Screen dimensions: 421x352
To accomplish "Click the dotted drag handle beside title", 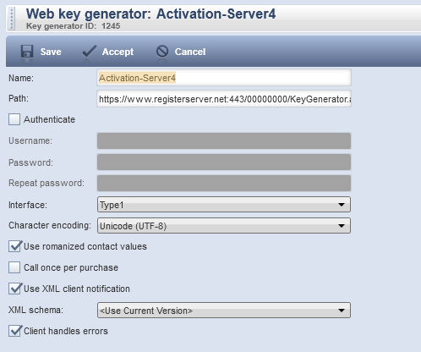I will (x=12, y=19).
